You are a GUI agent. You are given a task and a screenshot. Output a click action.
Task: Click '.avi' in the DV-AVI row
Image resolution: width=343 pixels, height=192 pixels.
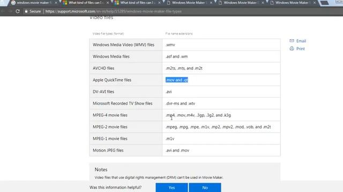point(169,92)
